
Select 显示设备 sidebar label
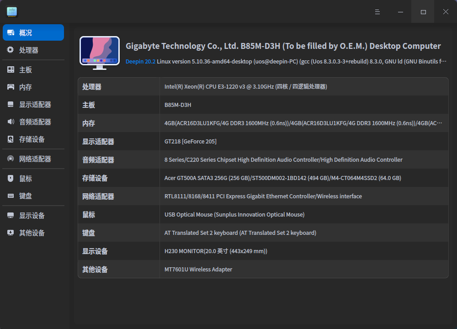tap(32, 216)
